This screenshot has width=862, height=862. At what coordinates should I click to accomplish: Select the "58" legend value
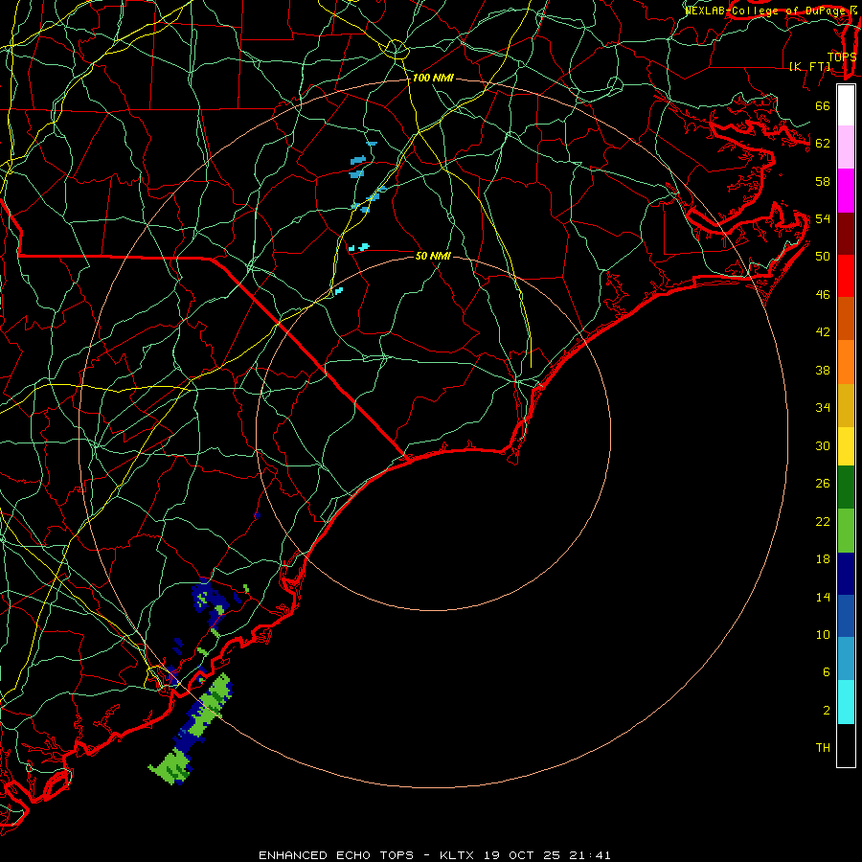point(823,181)
